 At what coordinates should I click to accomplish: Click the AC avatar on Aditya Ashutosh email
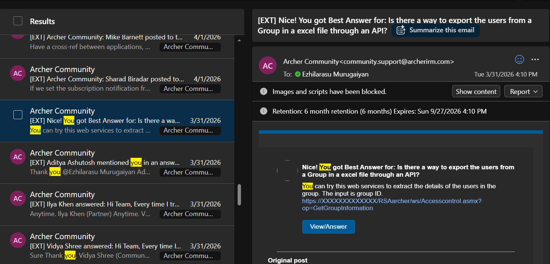pos(18,157)
